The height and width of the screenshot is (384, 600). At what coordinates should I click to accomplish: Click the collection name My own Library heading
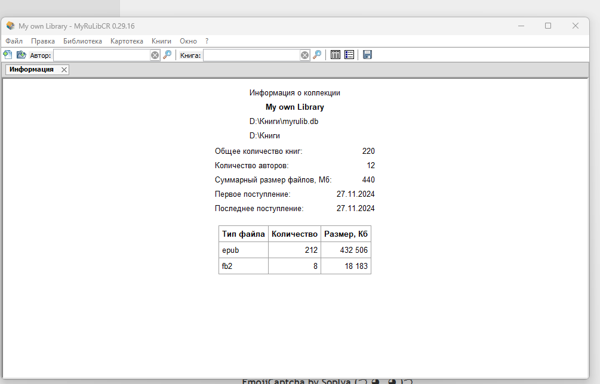click(295, 107)
